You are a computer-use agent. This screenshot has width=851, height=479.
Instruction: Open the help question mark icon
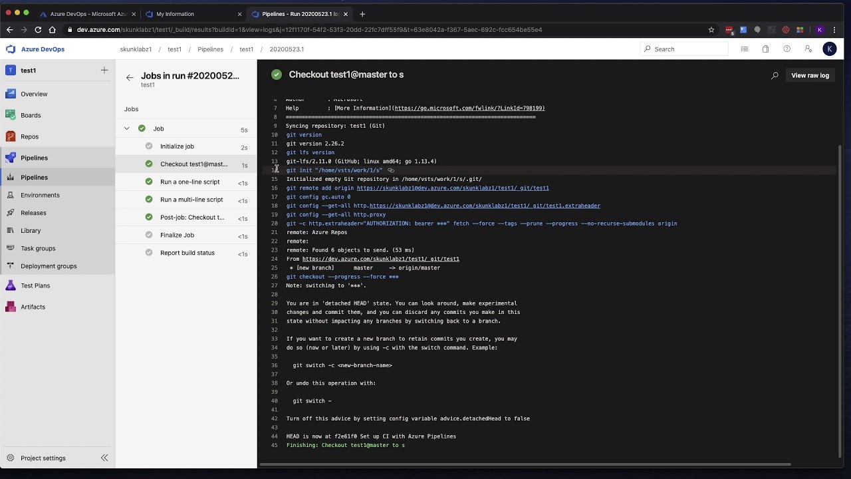pos(787,49)
